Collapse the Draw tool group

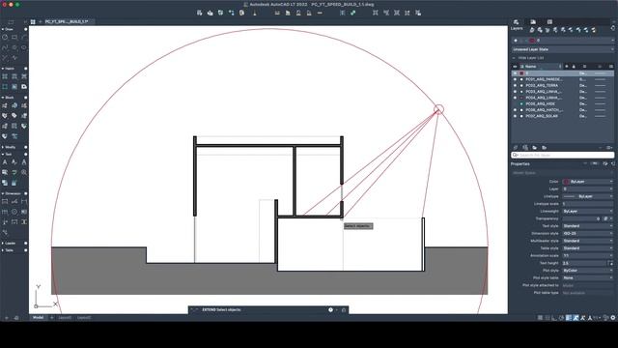(x=3, y=29)
